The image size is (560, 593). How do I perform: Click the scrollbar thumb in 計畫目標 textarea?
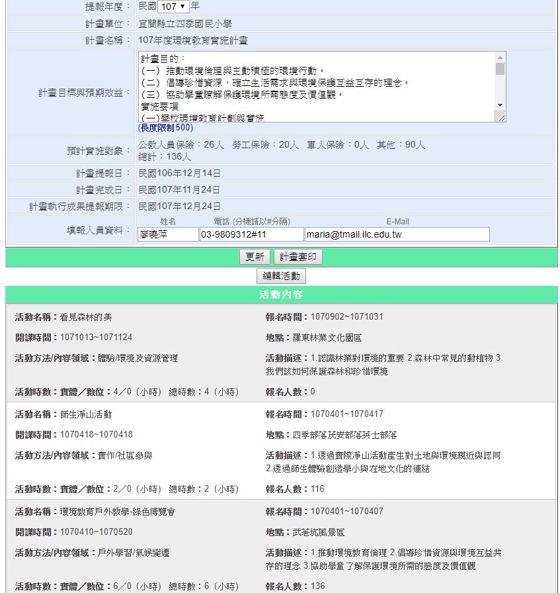click(x=500, y=69)
